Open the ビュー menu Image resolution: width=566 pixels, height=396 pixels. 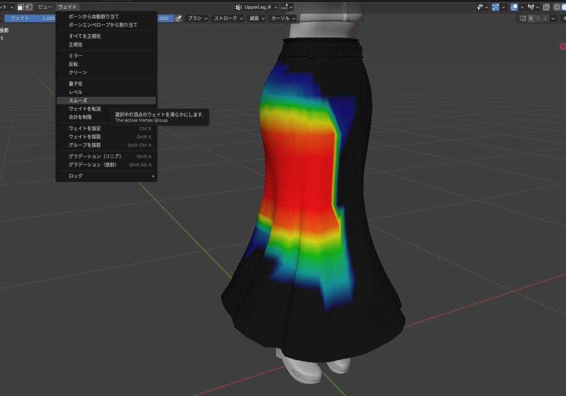pyautogui.click(x=45, y=7)
